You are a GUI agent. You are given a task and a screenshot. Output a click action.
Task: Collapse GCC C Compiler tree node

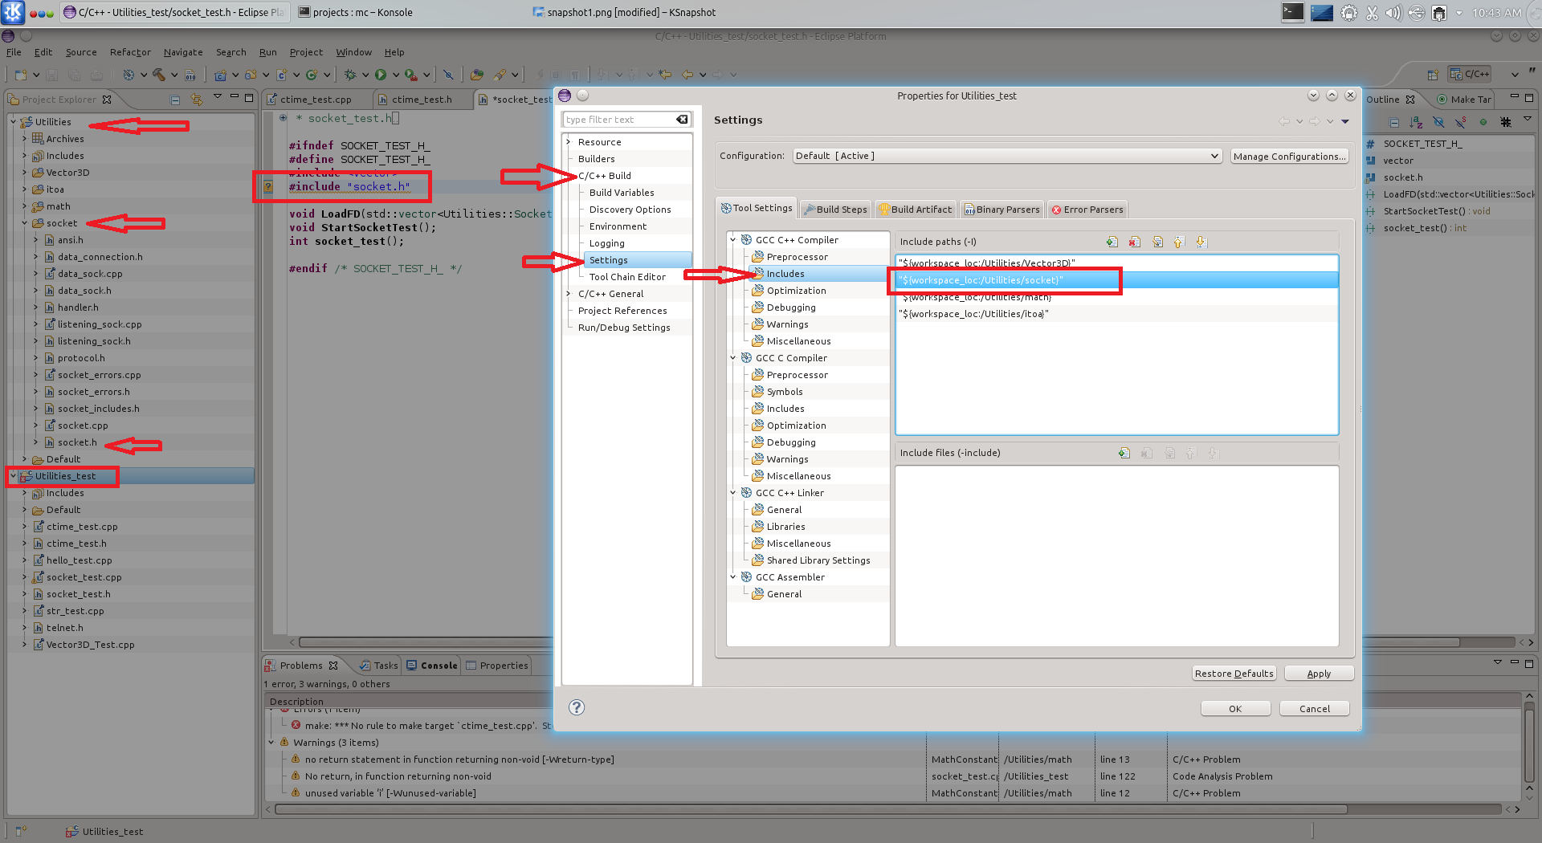732,358
